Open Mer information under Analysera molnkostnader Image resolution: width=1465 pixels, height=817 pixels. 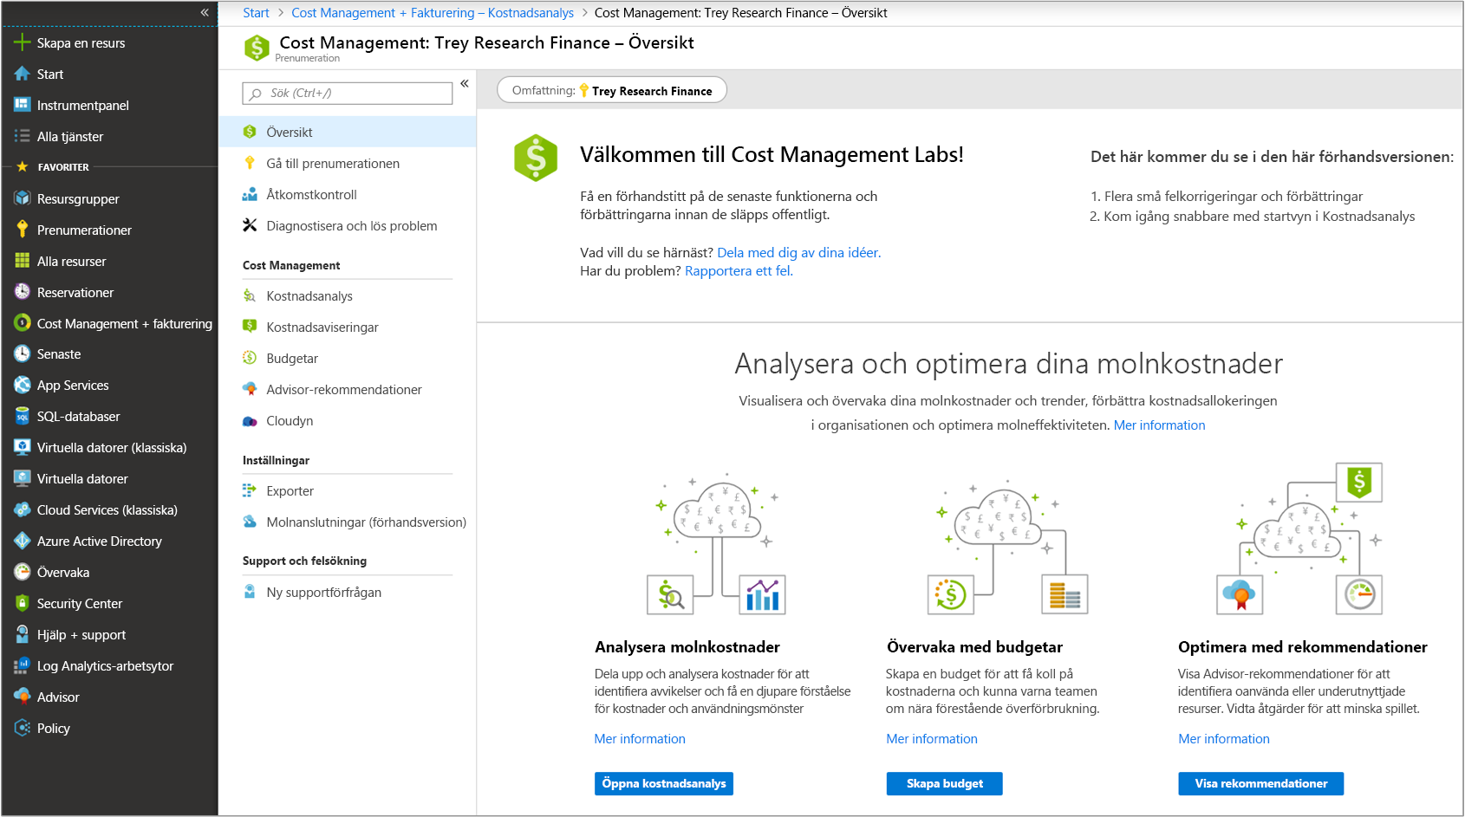640,738
